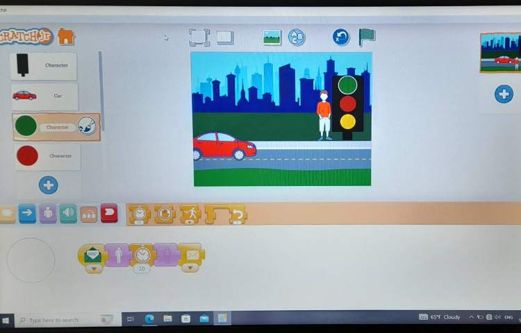
Task: Start the project with the green flag
Action: 367,37
